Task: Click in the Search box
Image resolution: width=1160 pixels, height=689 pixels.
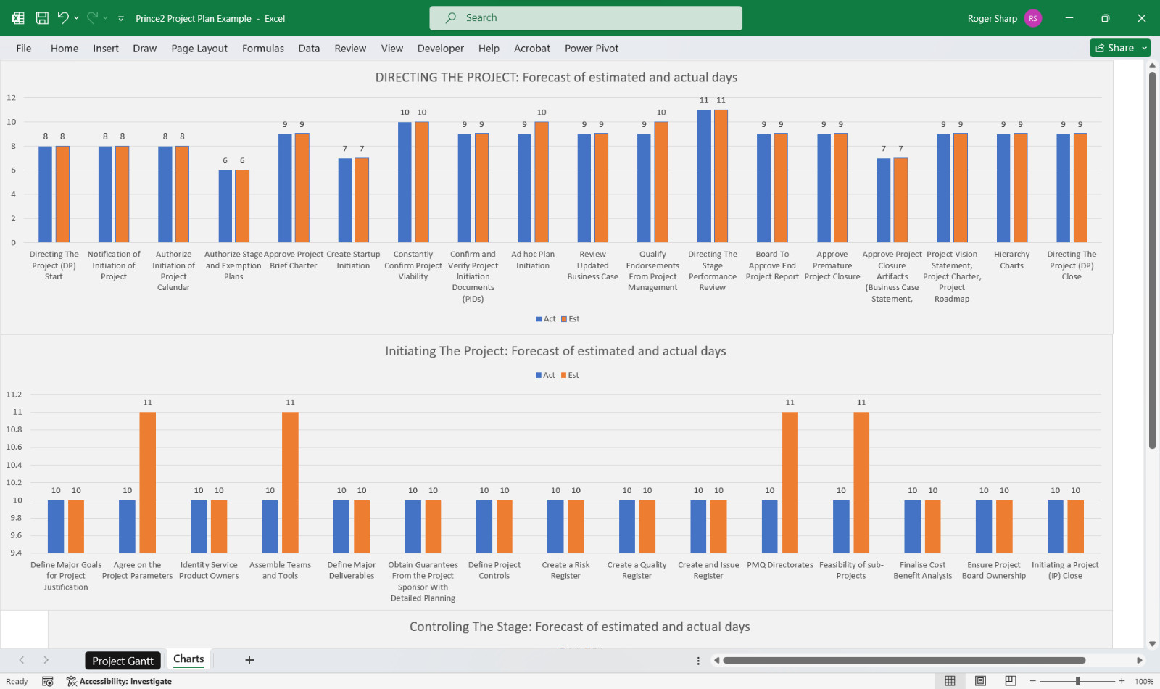Action: [586, 18]
